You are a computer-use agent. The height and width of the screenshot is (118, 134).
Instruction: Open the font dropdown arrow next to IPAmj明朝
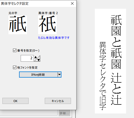(59, 75)
